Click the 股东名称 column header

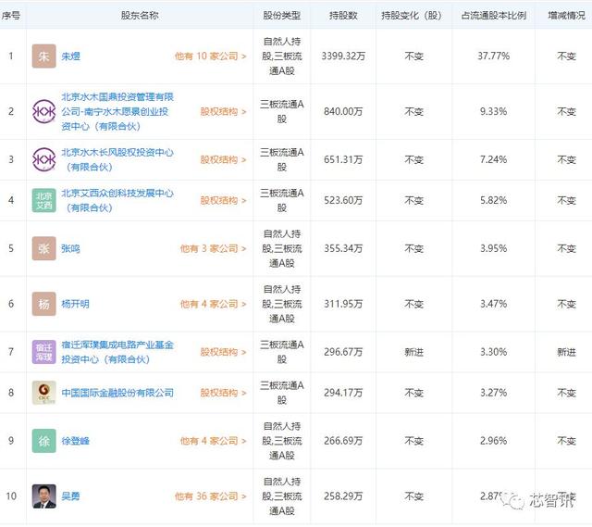point(140,16)
